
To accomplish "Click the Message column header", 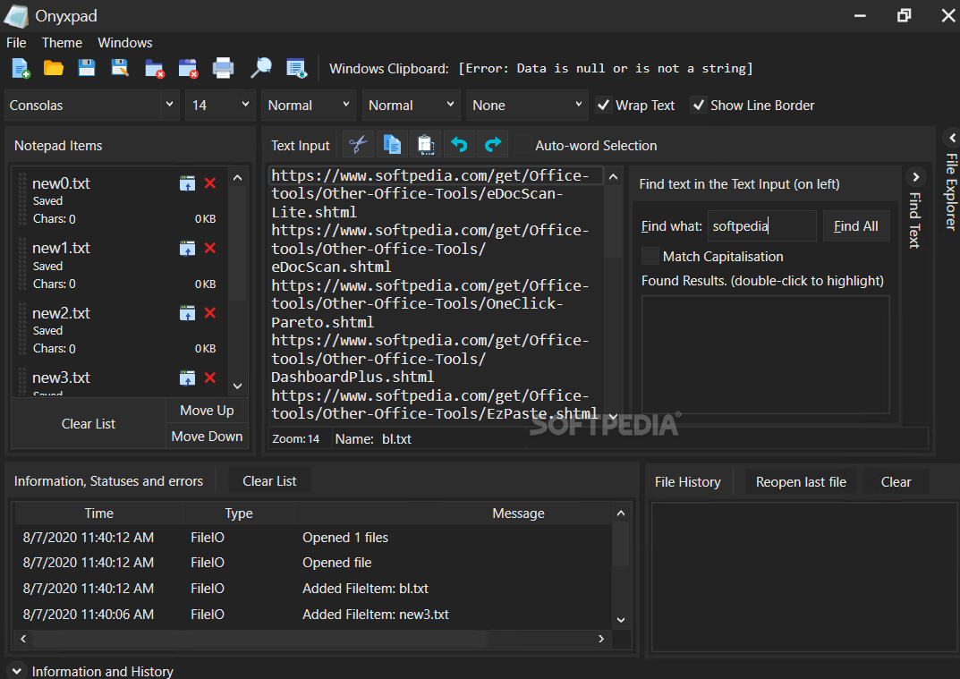I will (x=518, y=513).
